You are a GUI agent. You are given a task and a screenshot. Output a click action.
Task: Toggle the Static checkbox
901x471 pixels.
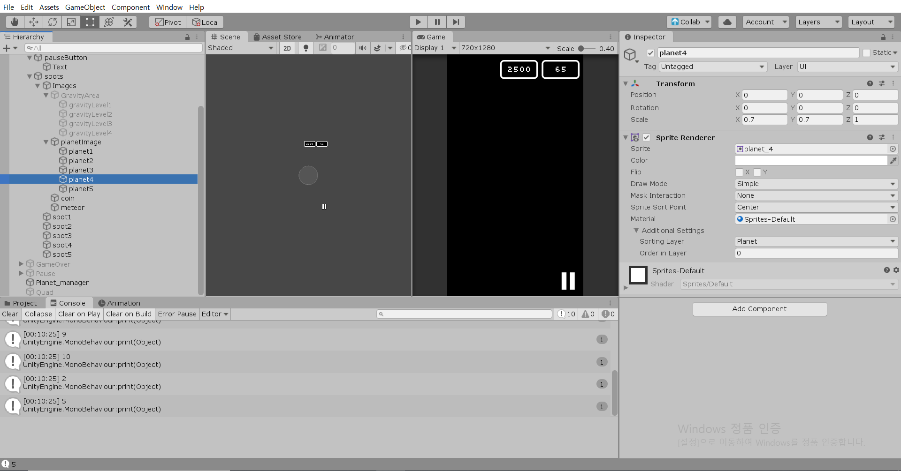[x=866, y=53]
